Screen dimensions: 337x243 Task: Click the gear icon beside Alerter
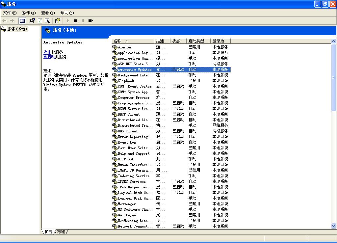115,47
